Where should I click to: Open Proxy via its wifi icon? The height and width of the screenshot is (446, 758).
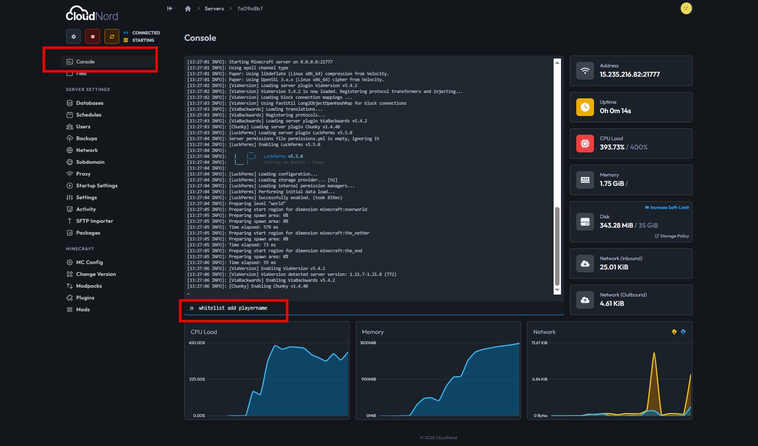pos(70,174)
